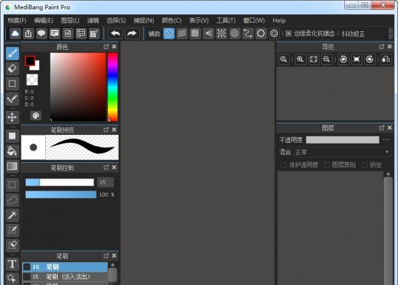Click the cloud save icon
Viewport: 398px width, 285px height.
pos(14,33)
